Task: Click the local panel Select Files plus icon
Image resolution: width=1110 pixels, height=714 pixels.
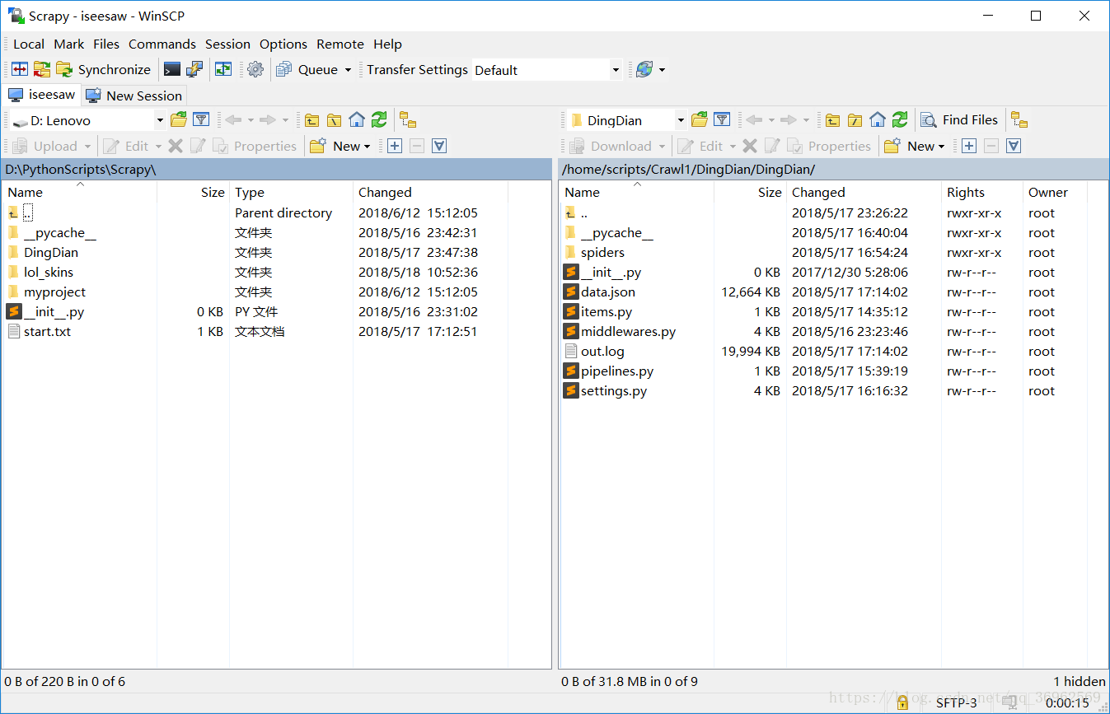Action: tap(395, 147)
